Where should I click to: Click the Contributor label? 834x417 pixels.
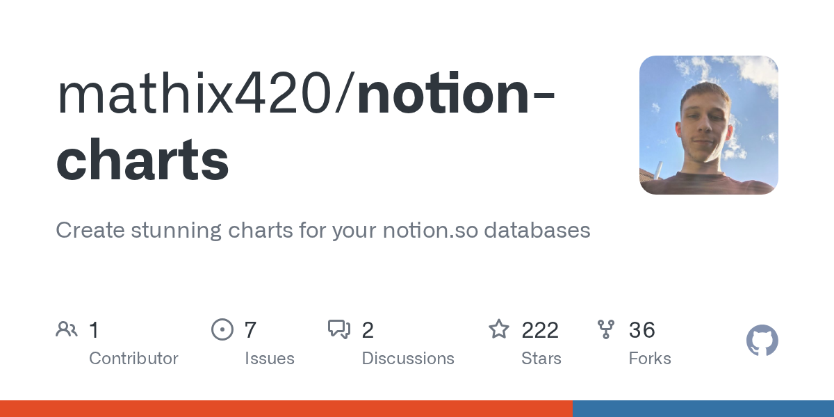point(133,359)
